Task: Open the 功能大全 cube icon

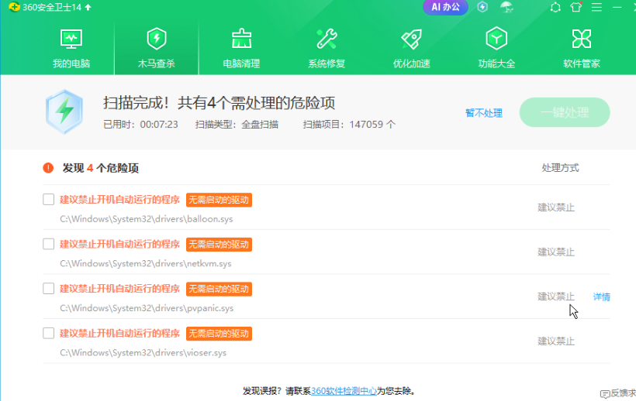Action: click(496, 39)
